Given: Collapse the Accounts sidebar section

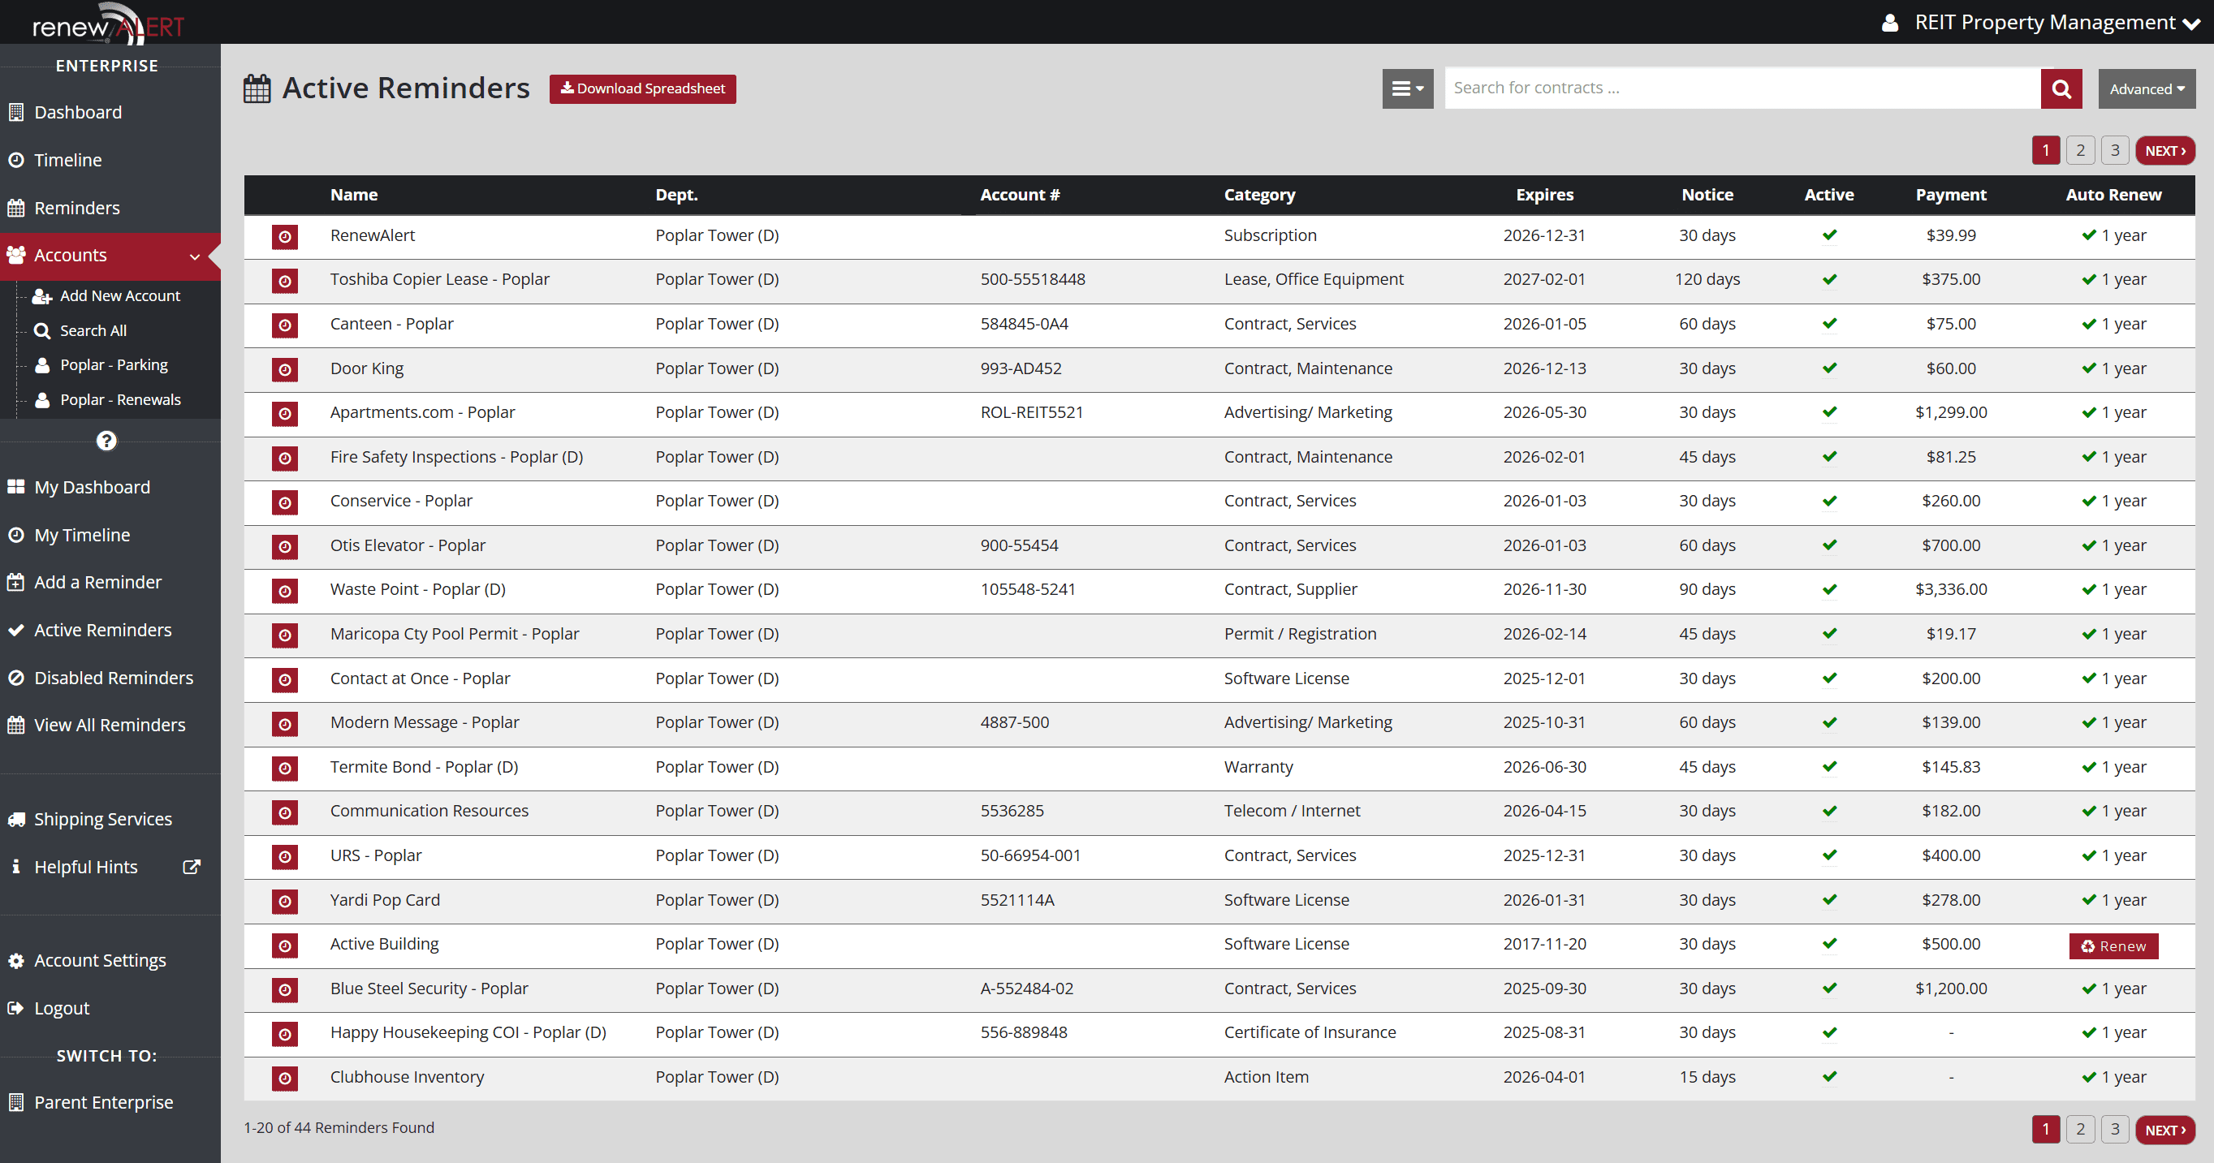Looking at the screenshot, I should click(x=194, y=256).
